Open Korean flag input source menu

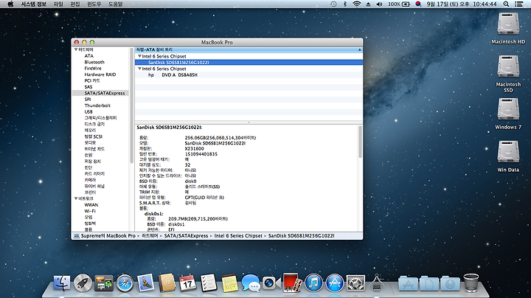[418, 4]
